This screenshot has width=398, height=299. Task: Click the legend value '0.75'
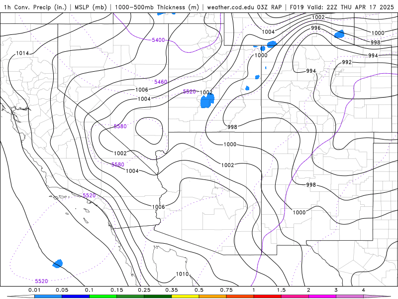(226, 290)
